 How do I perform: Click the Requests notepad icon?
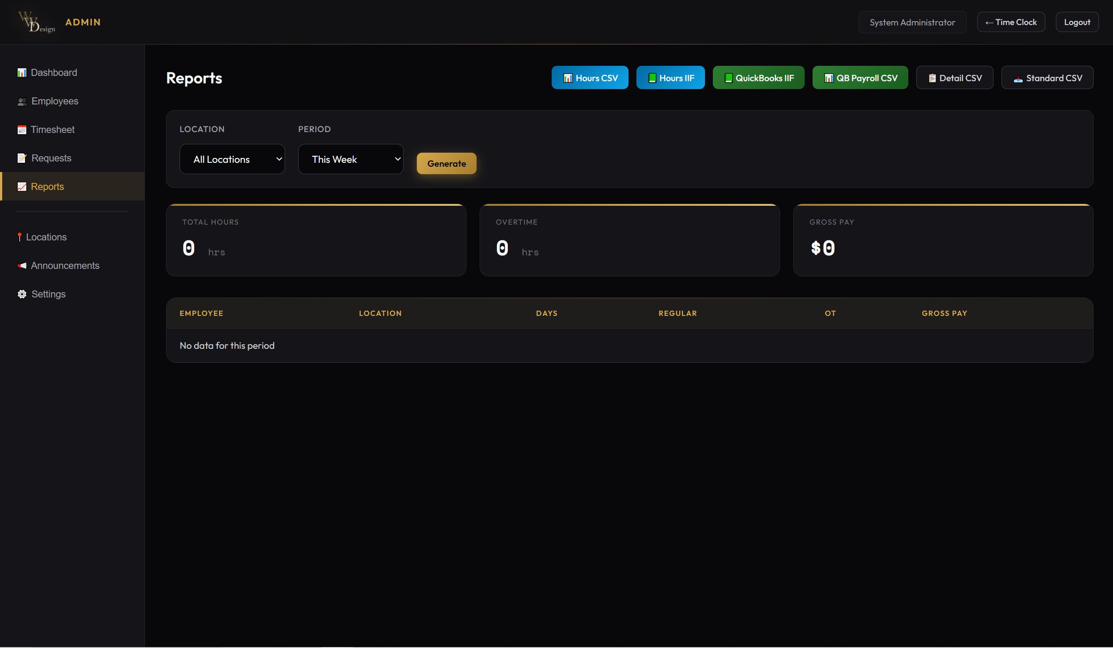point(22,158)
